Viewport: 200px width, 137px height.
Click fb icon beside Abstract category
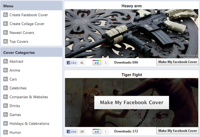6,61
